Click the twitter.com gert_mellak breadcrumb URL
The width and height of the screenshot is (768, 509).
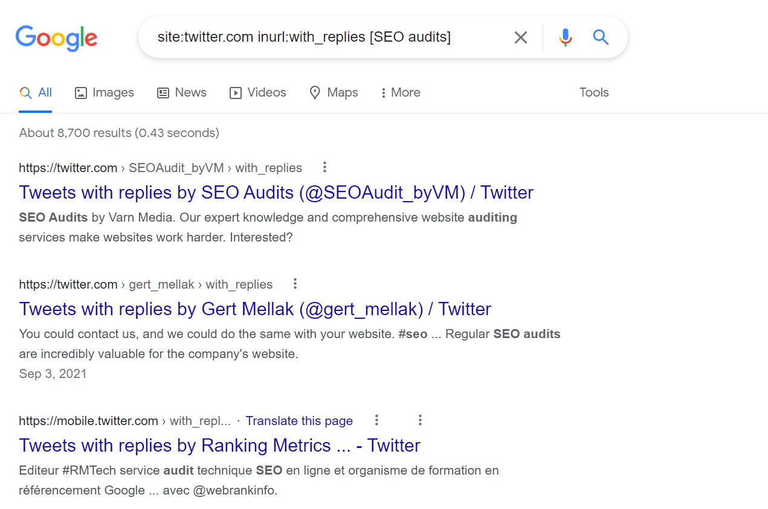tap(146, 284)
